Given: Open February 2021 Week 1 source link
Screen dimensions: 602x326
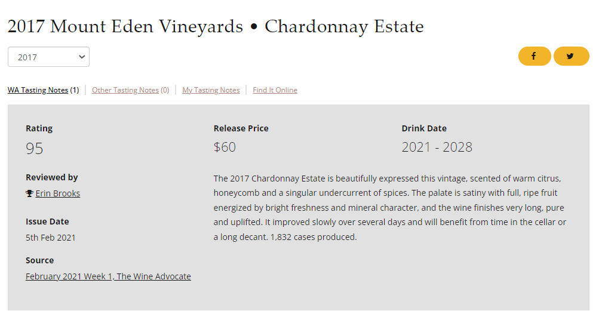Looking at the screenshot, I should (108, 276).
